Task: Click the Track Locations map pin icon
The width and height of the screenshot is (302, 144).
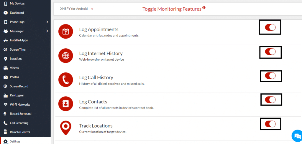Action: [x=66, y=128]
